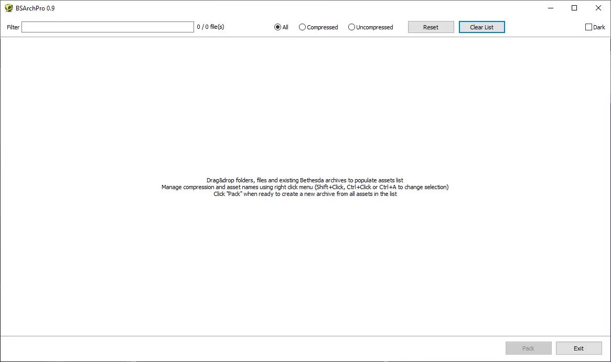
Task: Maximize the BSArchPro window
Action: [574, 8]
